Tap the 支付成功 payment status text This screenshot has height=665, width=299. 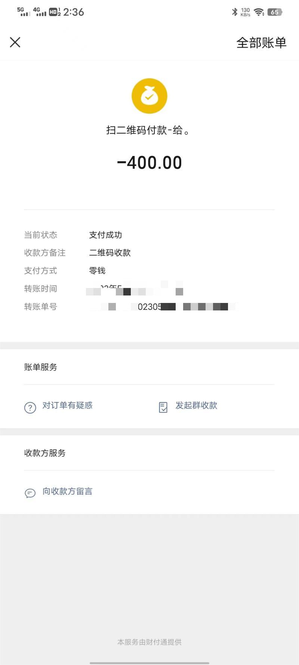tap(106, 235)
